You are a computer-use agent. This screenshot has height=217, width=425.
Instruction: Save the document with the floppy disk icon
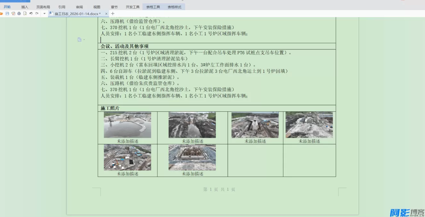click(7, 13)
